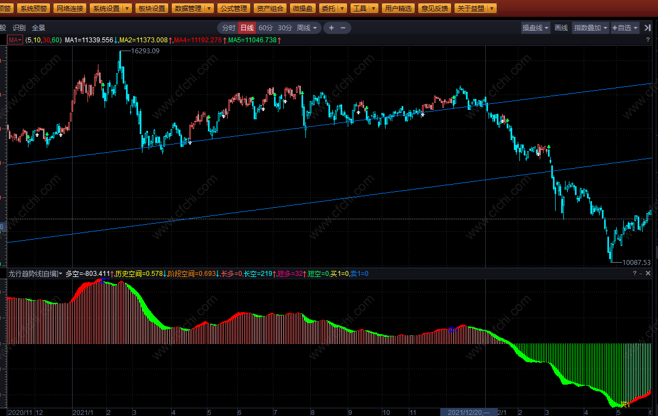Click the 工具 button
The height and width of the screenshot is (416, 658).
(x=360, y=8)
